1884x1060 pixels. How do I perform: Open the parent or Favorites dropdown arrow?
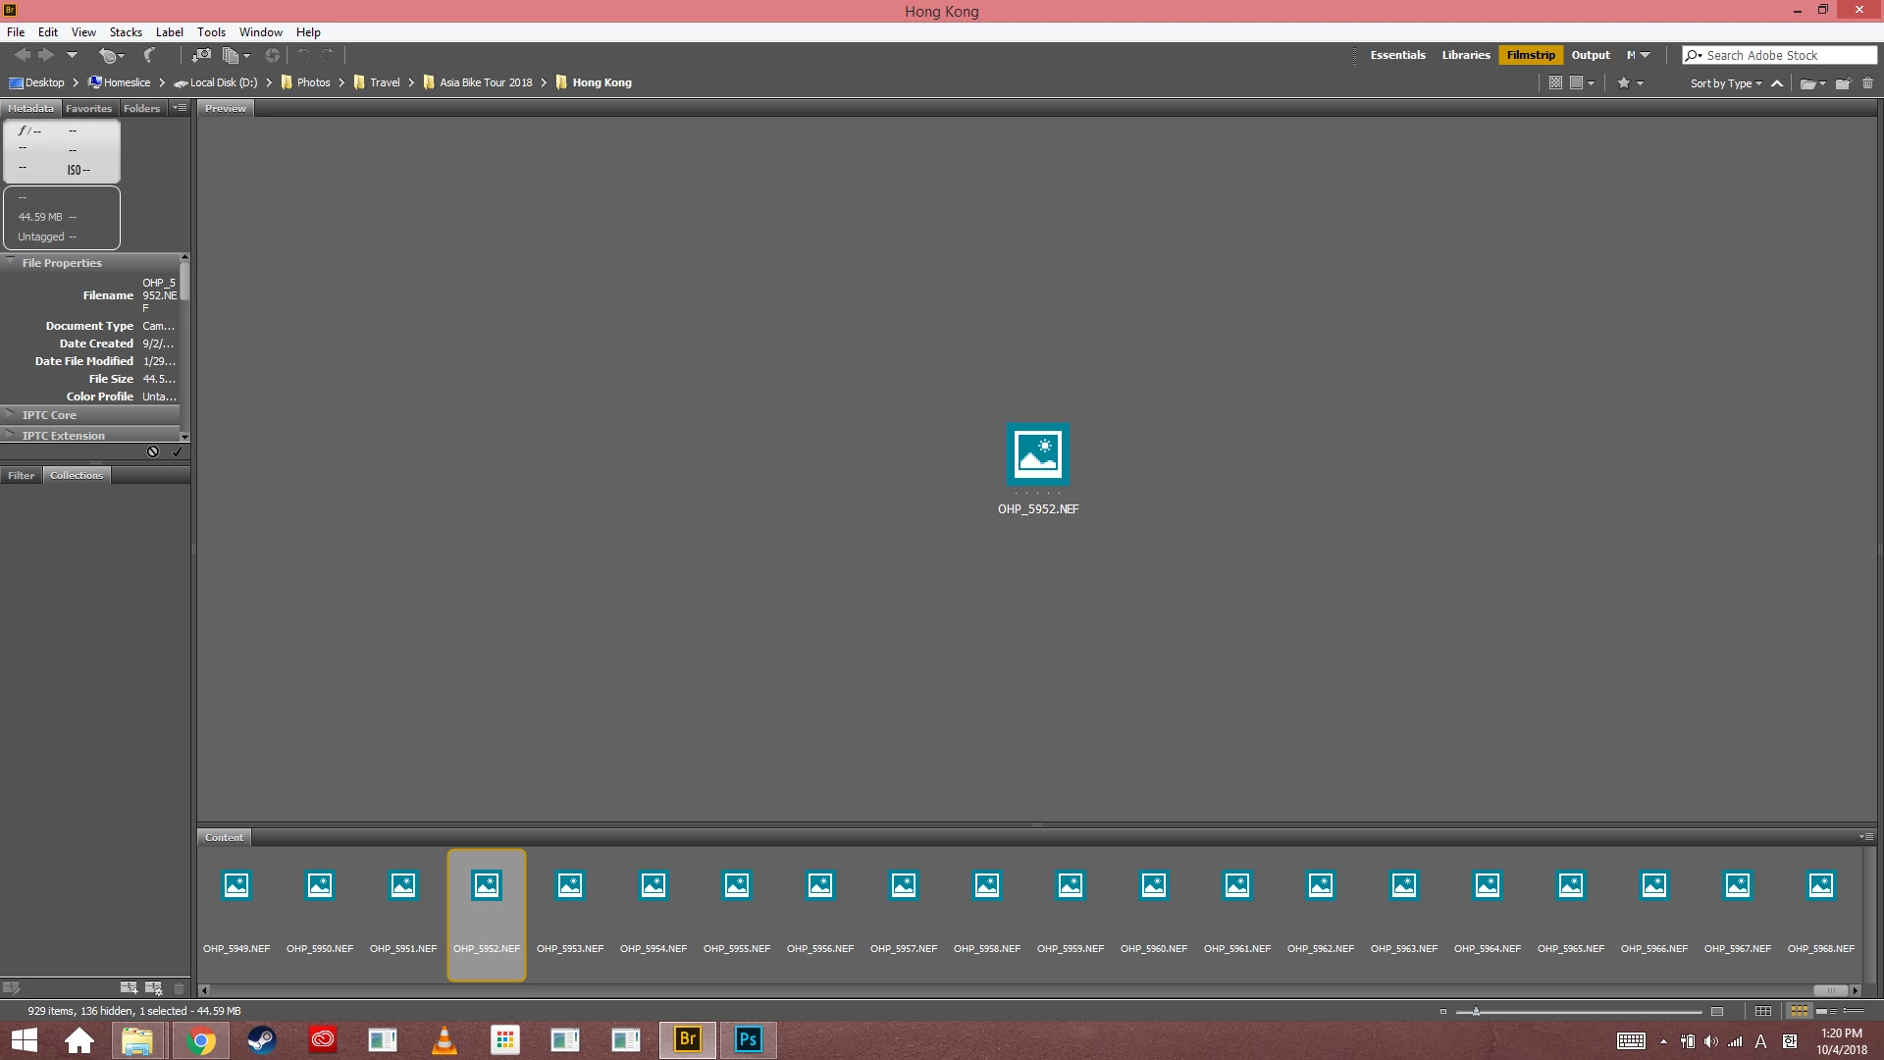pyautogui.click(x=72, y=55)
